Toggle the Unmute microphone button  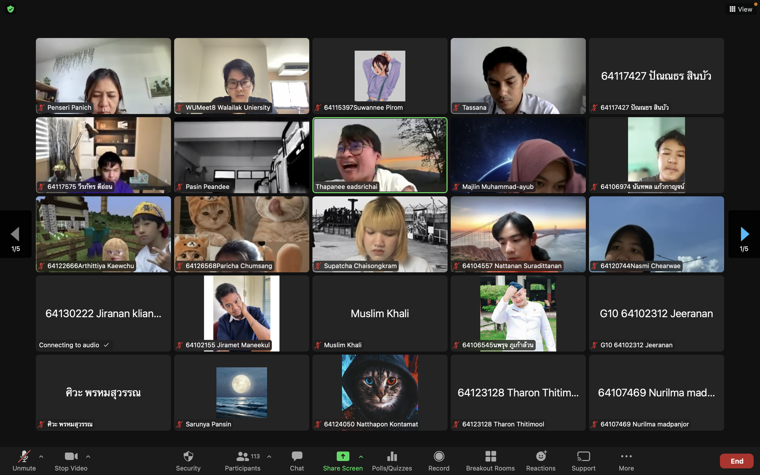[24, 456]
